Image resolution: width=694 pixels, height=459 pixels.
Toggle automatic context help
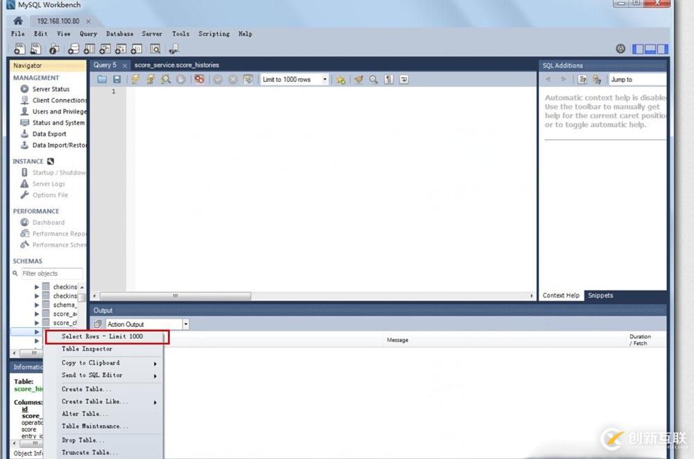(597, 79)
